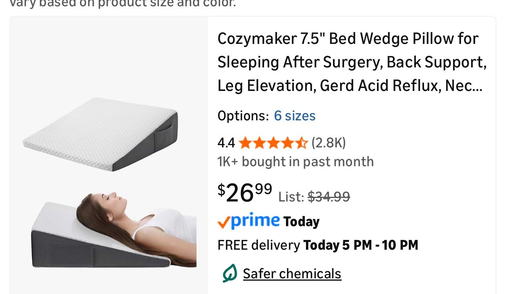
Task: Click the blue Prime wordmark logo
Action: click(x=255, y=221)
